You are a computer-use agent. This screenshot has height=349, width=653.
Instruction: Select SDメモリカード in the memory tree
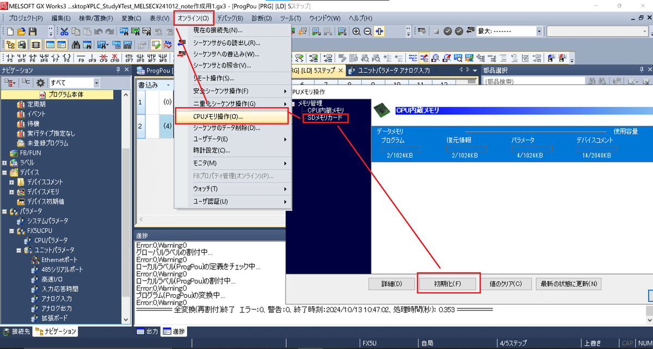coord(325,117)
